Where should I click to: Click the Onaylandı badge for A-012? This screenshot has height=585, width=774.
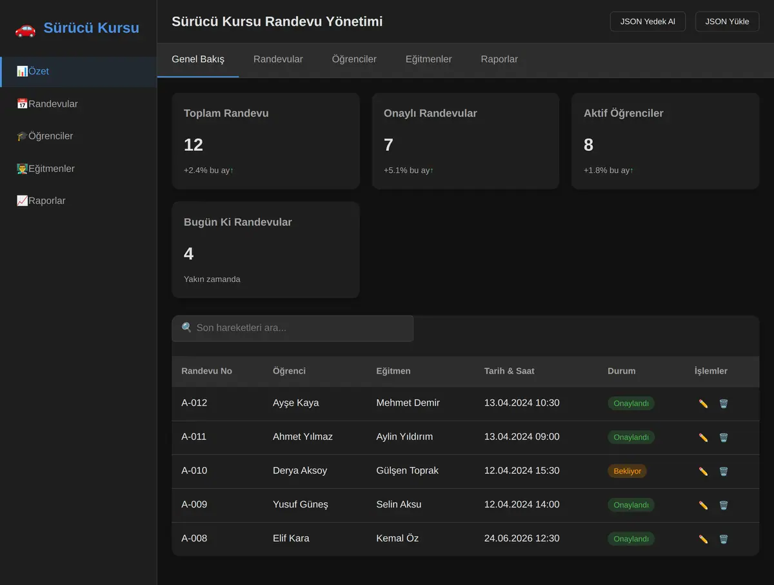[x=631, y=403]
